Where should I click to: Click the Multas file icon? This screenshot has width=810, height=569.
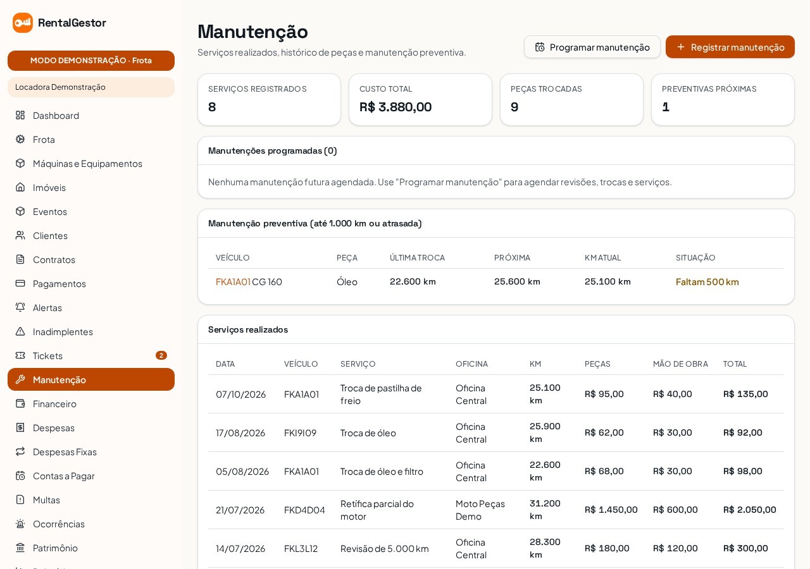coord(20,499)
